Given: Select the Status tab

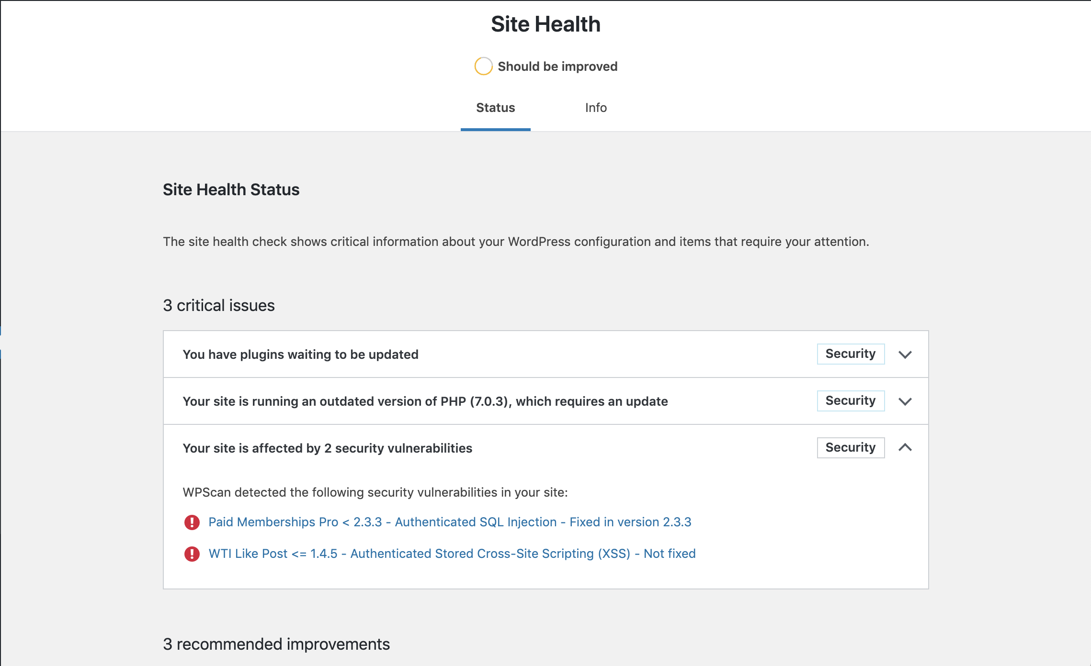Looking at the screenshot, I should click(495, 108).
